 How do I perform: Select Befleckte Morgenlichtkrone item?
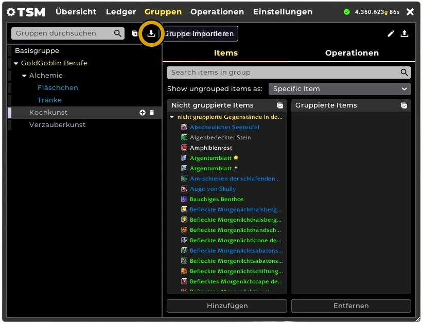236,240
